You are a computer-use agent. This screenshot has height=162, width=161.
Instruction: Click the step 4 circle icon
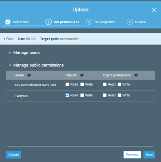coord(130,22)
